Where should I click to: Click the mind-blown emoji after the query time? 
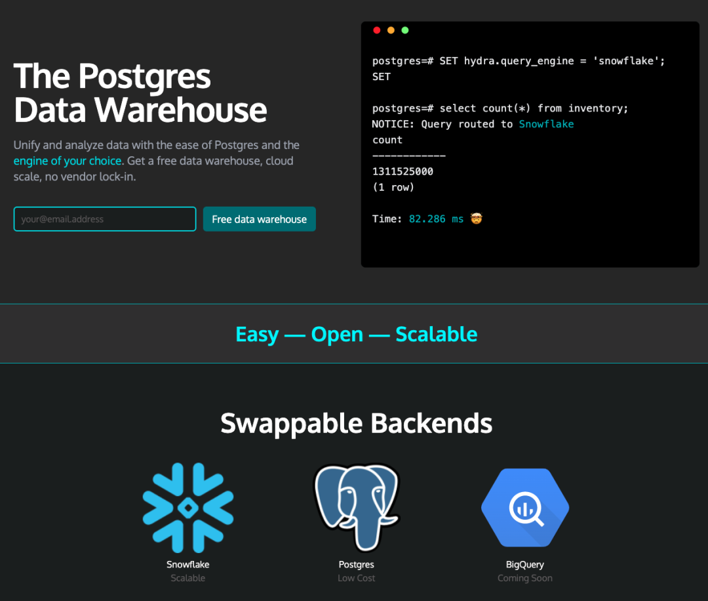[x=477, y=218]
